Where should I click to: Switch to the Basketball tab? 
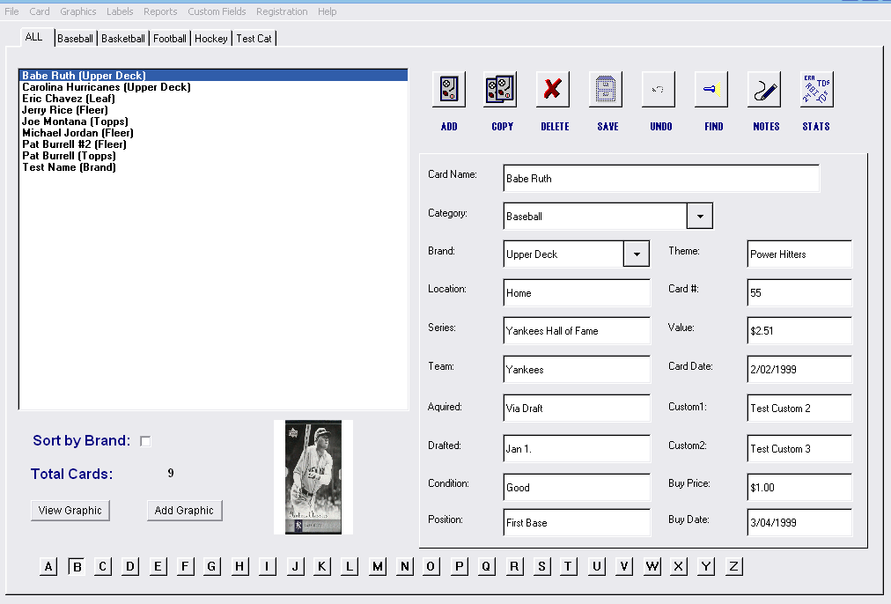123,39
